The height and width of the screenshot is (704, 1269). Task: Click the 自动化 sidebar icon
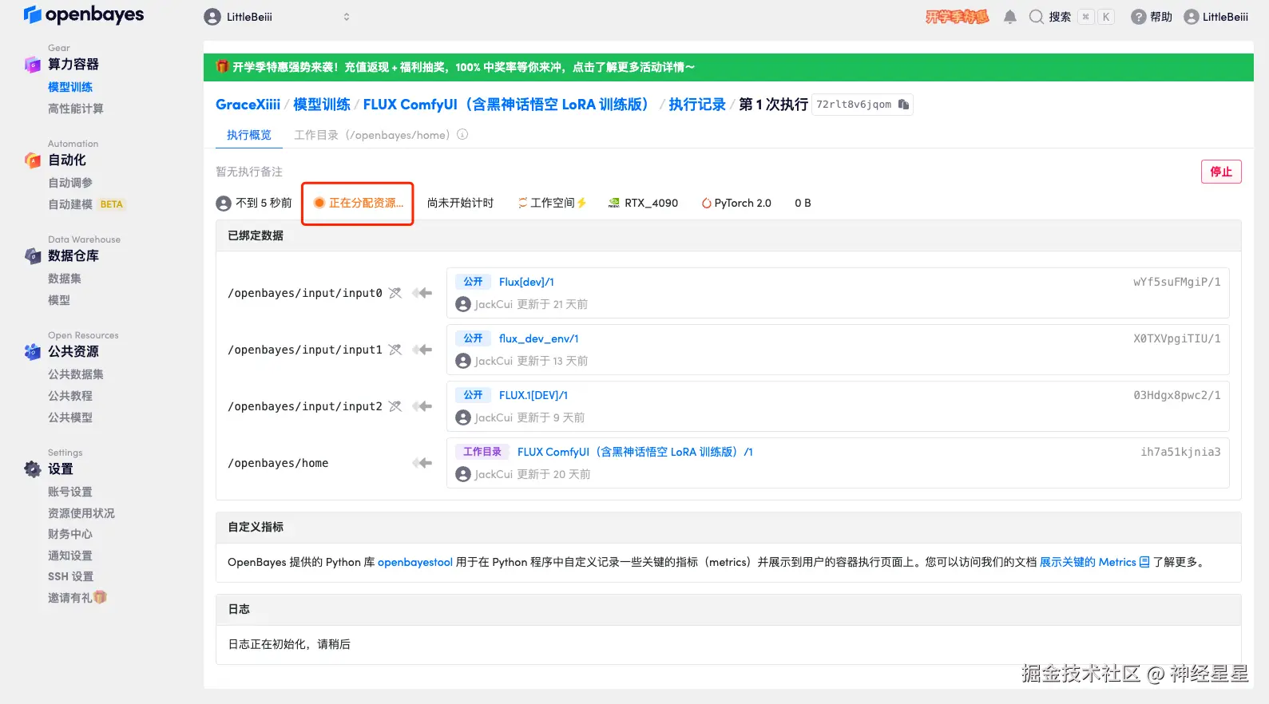[x=33, y=160]
